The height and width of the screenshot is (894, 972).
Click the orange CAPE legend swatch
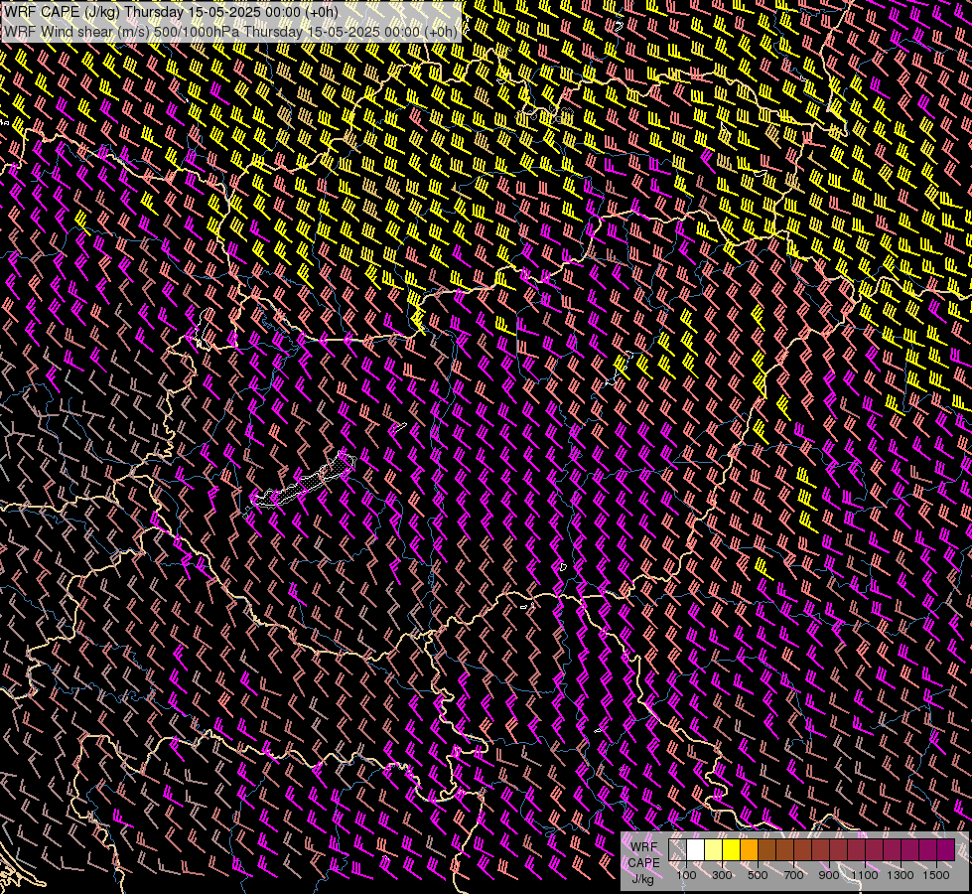(x=749, y=850)
